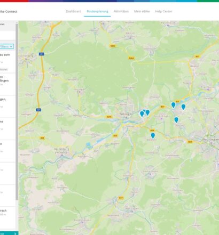Select the partly hidden pin behind Tübingen cluster
Screen dimensions: 219x235
point(144,111)
